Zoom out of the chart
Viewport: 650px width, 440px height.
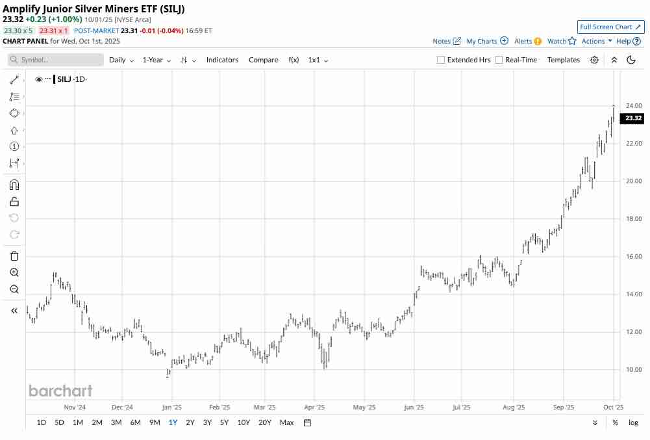coord(14,289)
